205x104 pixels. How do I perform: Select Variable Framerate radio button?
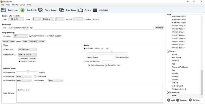[x=19, y=61]
